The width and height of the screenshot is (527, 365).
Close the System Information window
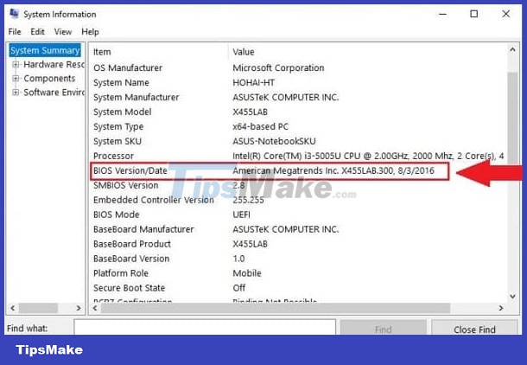click(505, 14)
